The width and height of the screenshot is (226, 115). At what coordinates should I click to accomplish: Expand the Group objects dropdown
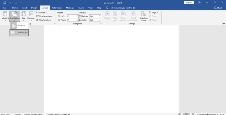coord(154,16)
